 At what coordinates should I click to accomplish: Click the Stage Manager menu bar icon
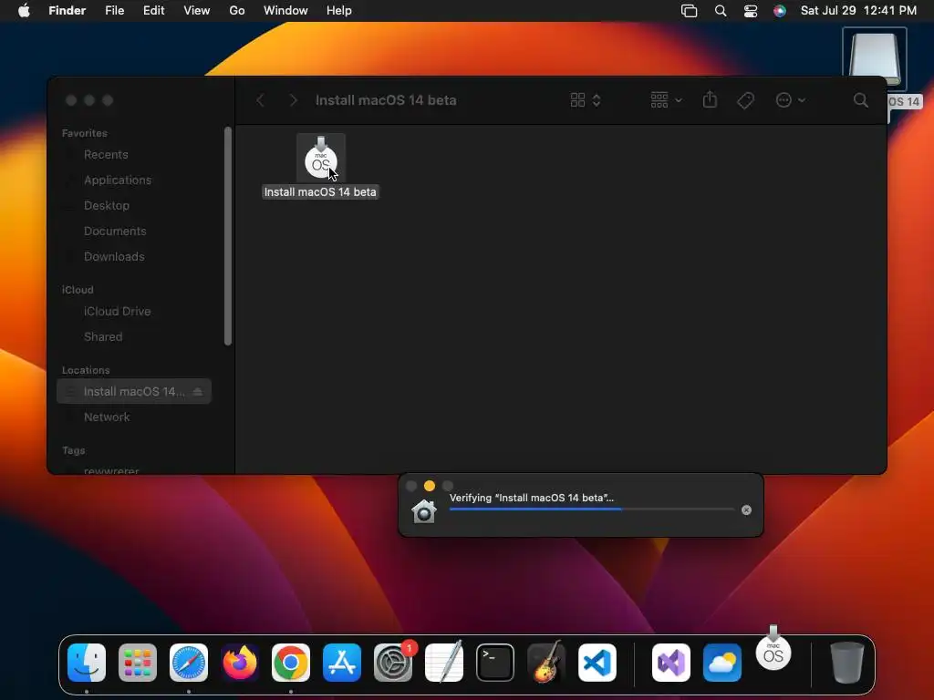pyautogui.click(x=690, y=11)
